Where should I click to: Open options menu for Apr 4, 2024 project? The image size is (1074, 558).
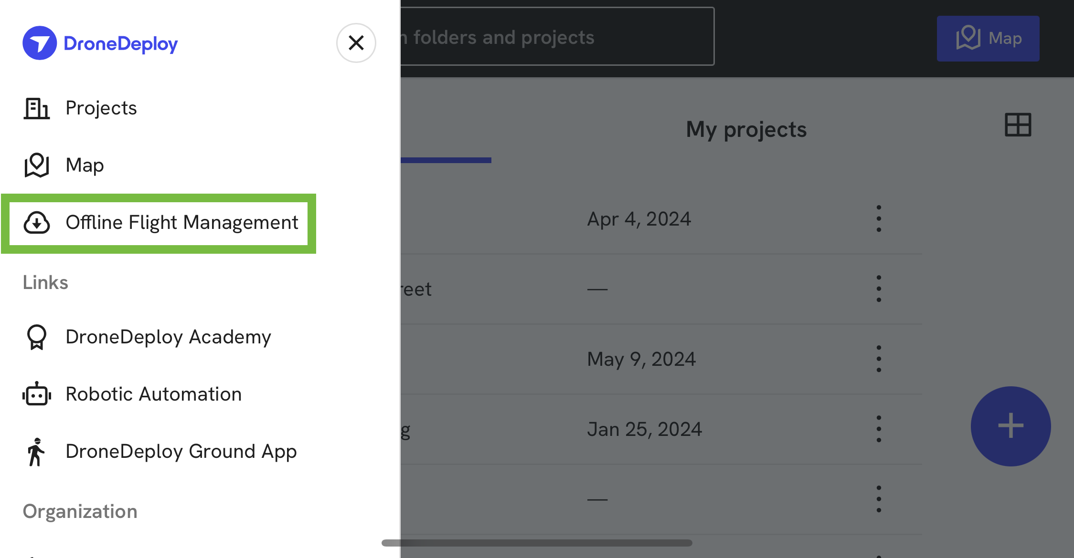coord(878,219)
